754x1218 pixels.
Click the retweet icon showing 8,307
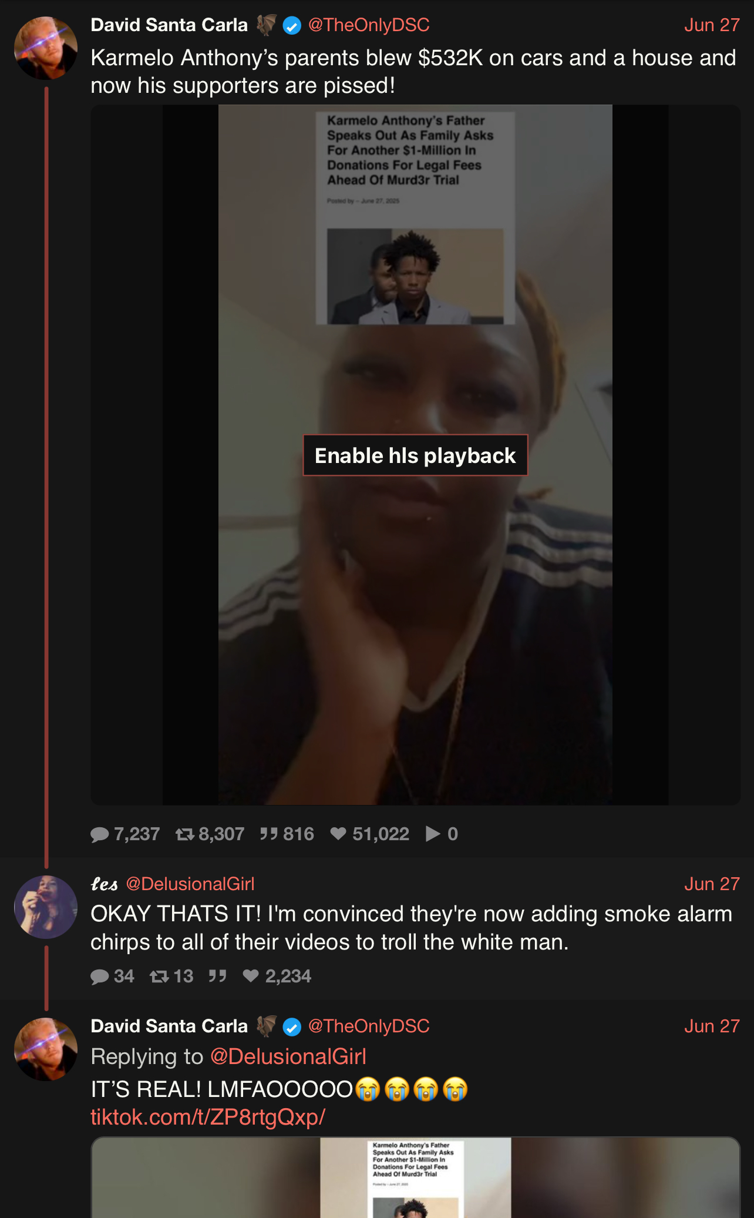(185, 834)
